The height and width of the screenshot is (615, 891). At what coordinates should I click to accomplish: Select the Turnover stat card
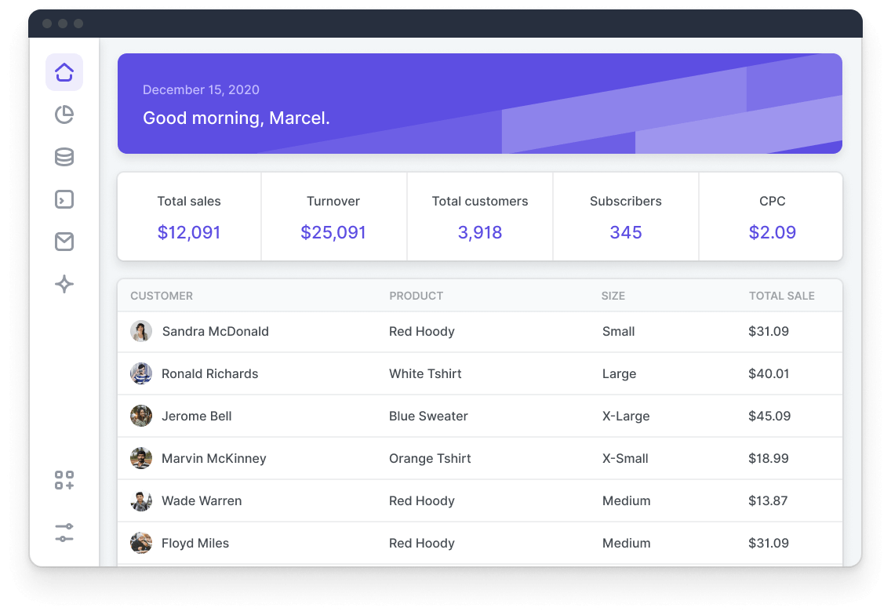[333, 217]
